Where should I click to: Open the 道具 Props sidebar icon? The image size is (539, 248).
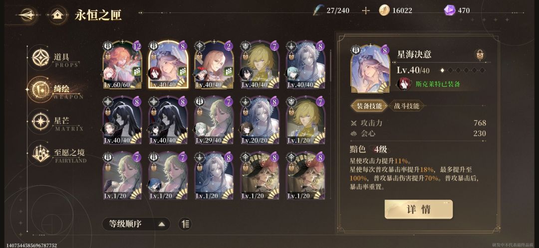41,58
